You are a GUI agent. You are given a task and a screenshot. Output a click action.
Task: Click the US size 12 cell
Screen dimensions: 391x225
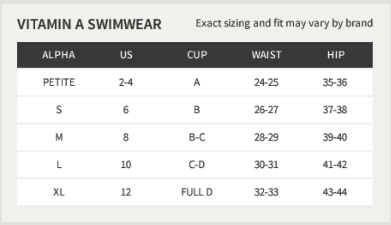click(126, 192)
